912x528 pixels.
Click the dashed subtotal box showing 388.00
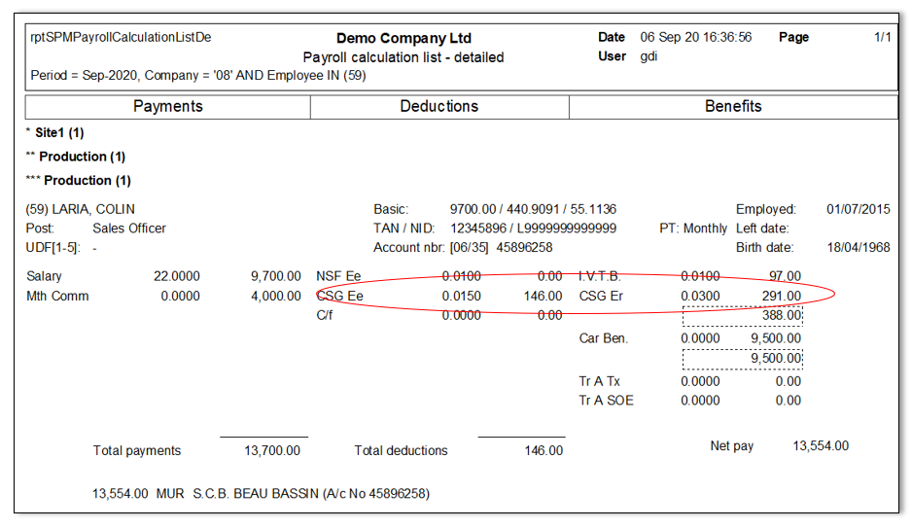pos(743,315)
